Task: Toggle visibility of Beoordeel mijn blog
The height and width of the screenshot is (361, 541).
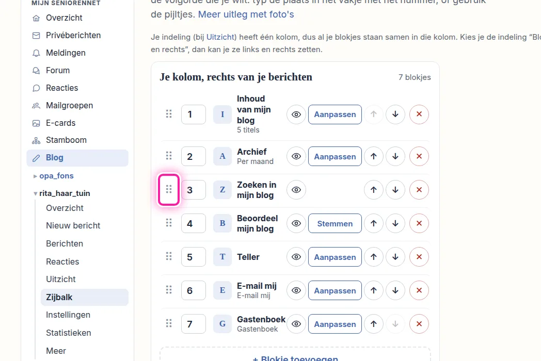Action: point(296,223)
